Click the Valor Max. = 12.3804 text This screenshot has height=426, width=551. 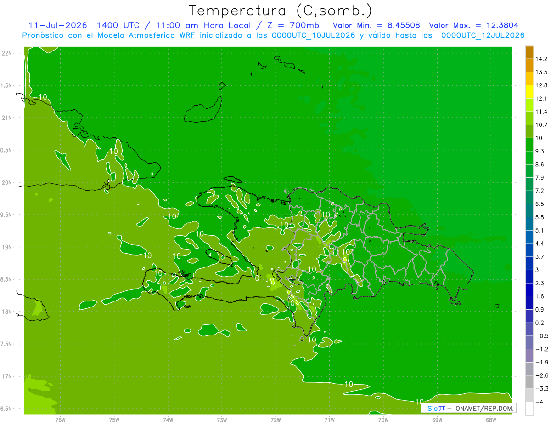click(x=474, y=25)
